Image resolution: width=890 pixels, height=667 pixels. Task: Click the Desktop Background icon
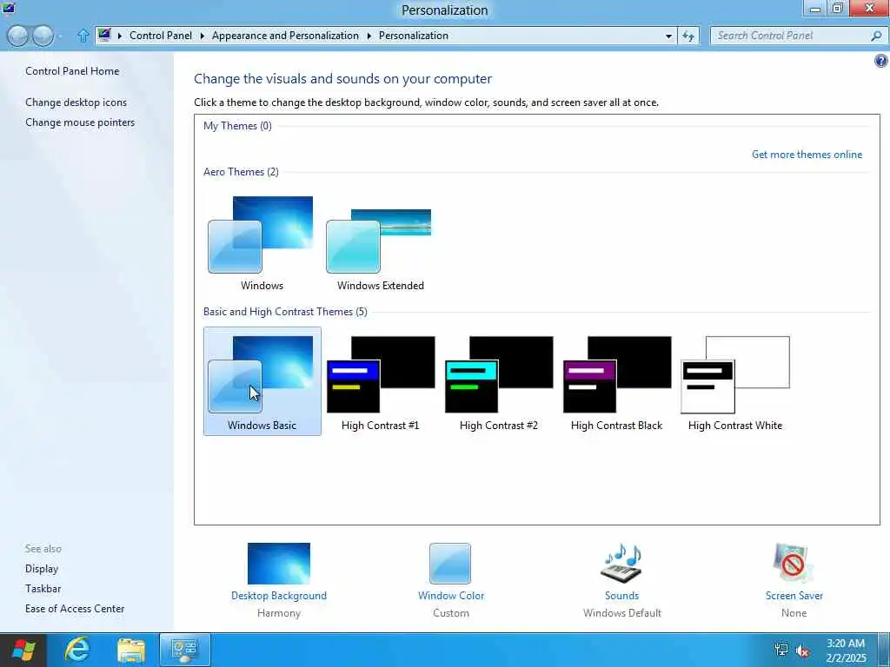pos(279,564)
